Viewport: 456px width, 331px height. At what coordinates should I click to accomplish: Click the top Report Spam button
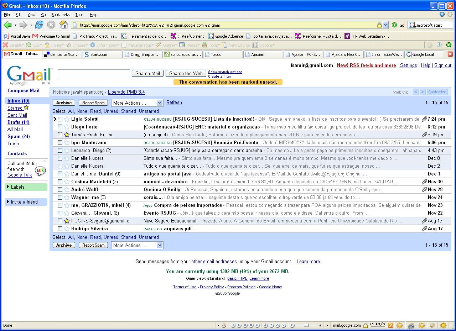tap(93, 103)
